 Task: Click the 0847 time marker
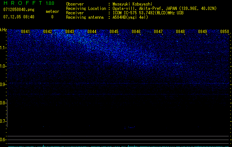point(158,32)
